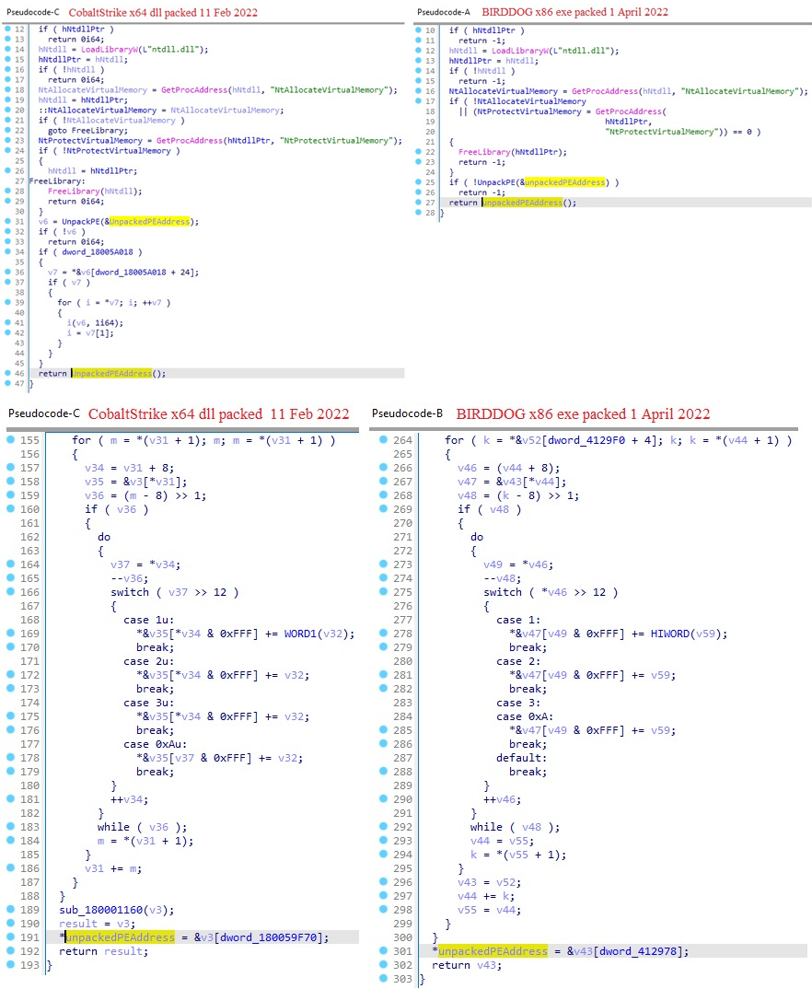The height and width of the screenshot is (989, 812).
Task: Click case 0xAu: on line 177
Action: (x=155, y=744)
